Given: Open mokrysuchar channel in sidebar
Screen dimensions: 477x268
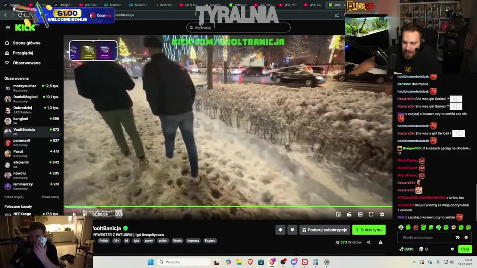Looking at the screenshot, I should [32, 88].
